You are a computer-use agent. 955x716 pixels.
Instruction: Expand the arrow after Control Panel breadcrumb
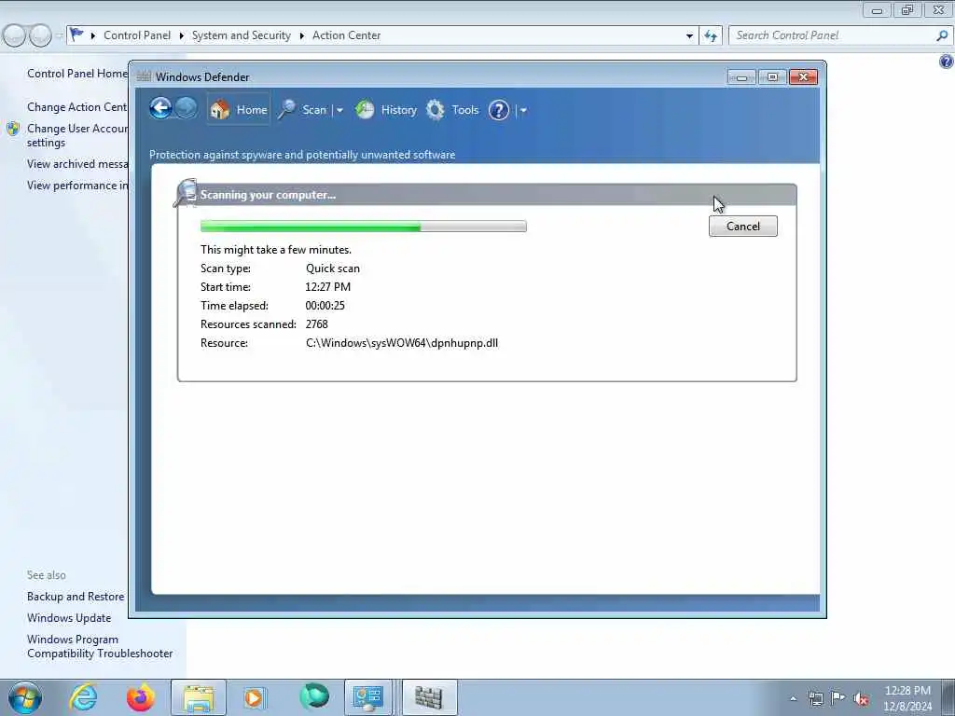pos(182,36)
